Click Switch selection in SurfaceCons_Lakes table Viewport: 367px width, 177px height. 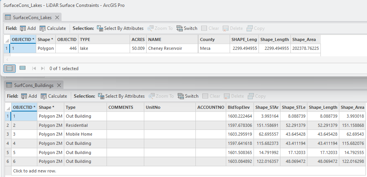[x=187, y=28]
